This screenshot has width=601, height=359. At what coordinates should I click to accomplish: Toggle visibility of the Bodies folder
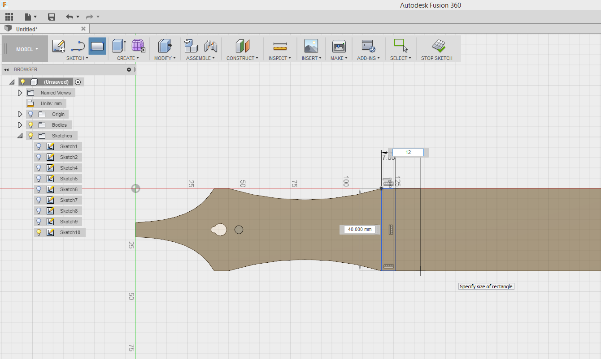(30, 125)
